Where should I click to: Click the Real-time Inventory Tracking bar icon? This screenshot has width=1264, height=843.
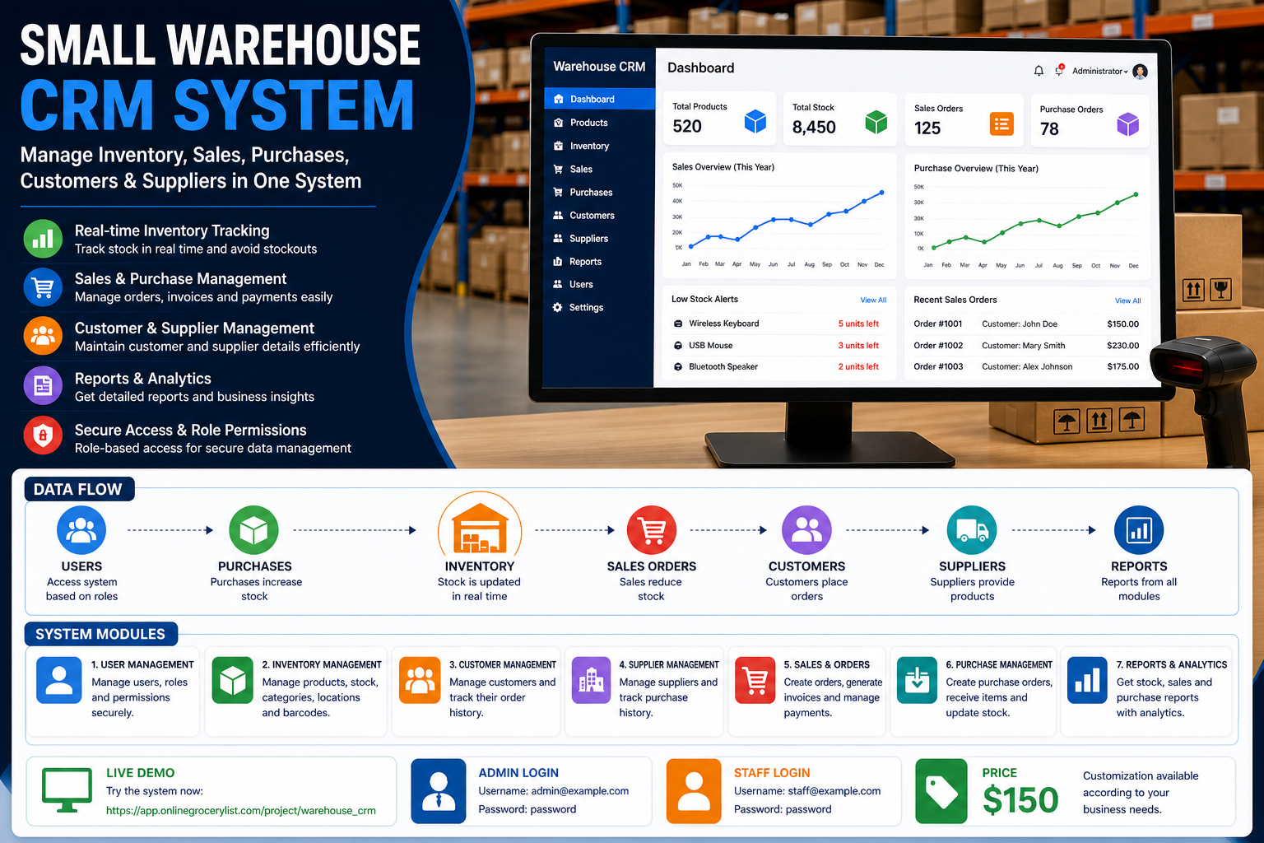point(43,239)
